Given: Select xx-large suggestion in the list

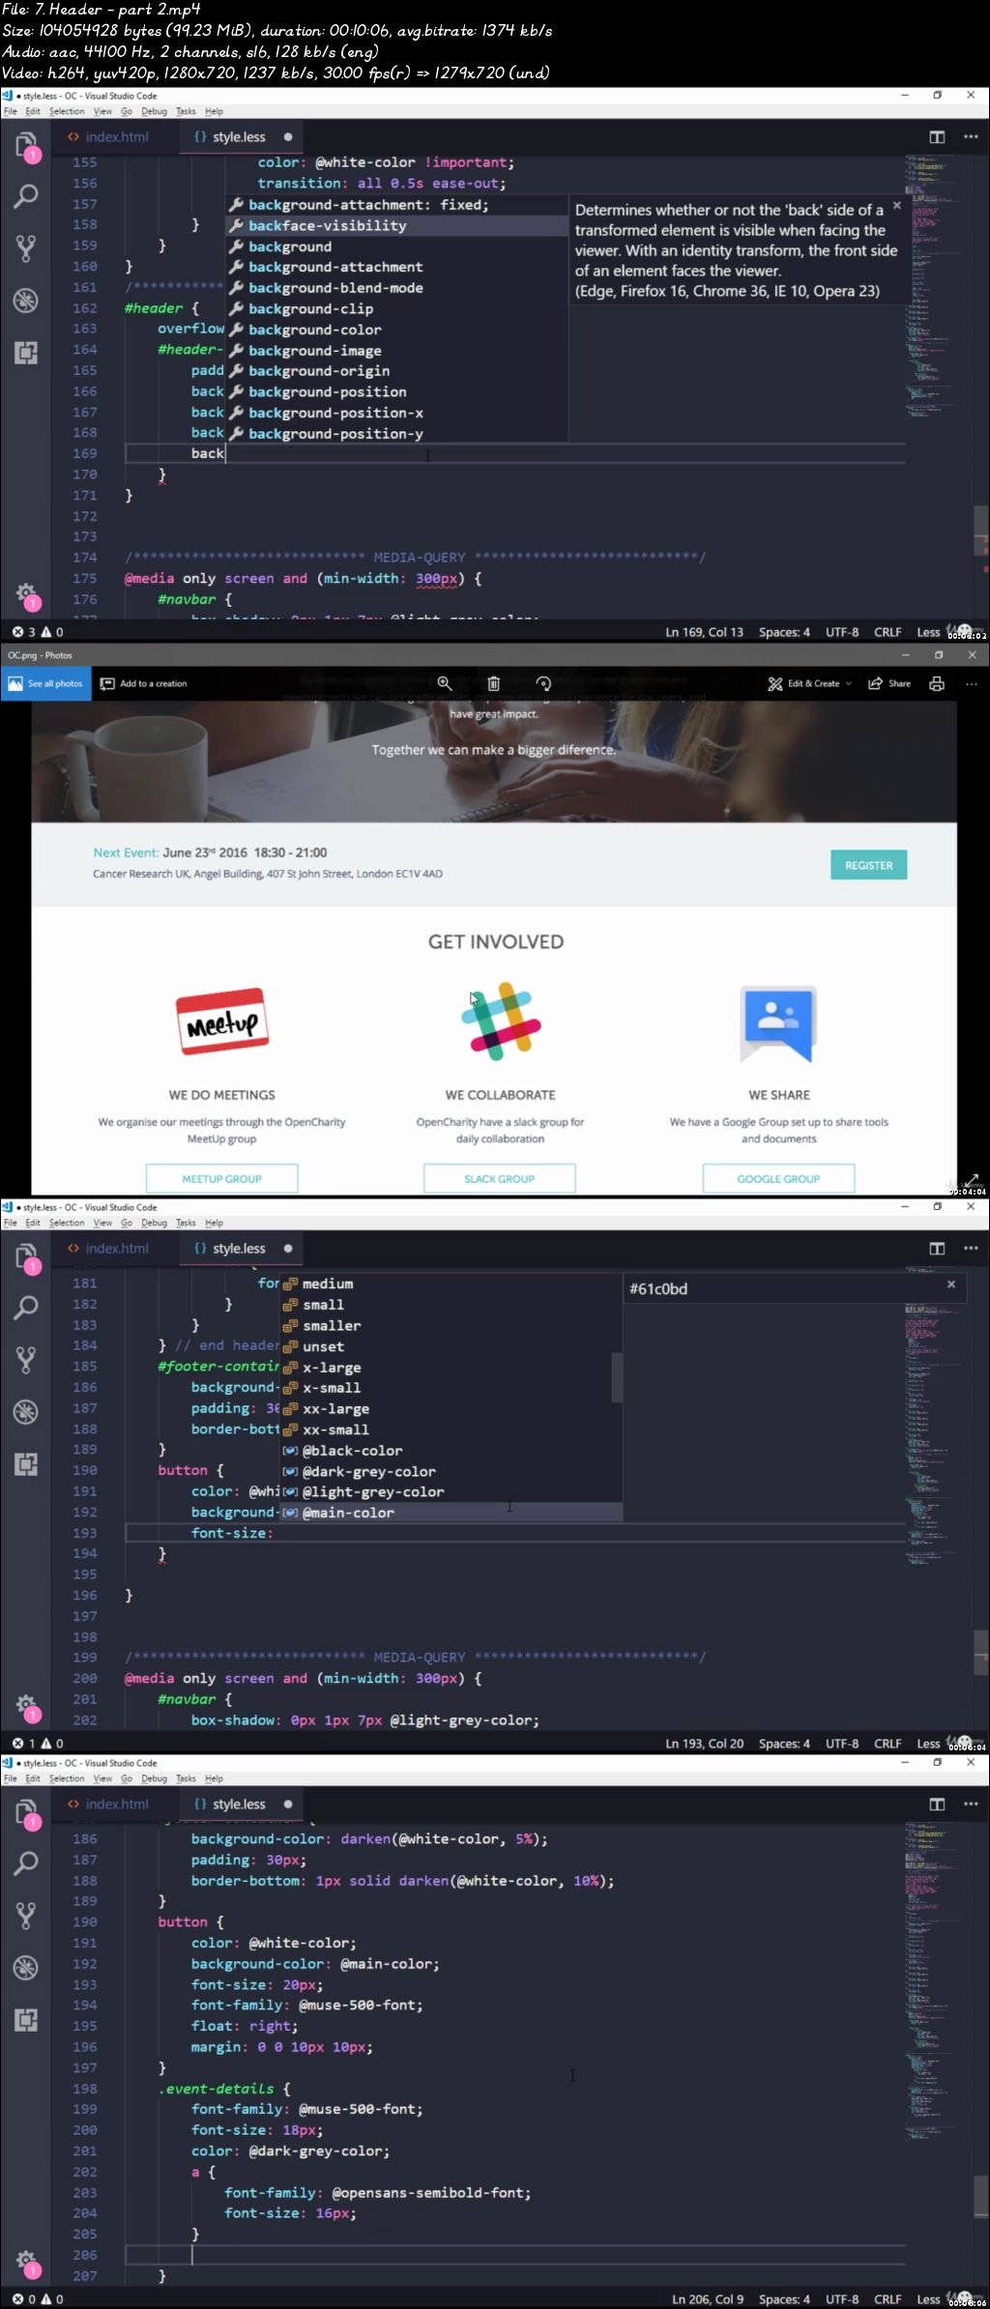Looking at the screenshot, I should click(x=451, y=1409).
